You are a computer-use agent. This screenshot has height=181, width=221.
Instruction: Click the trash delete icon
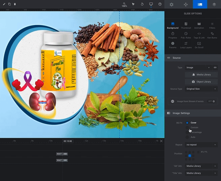(15, 4)
